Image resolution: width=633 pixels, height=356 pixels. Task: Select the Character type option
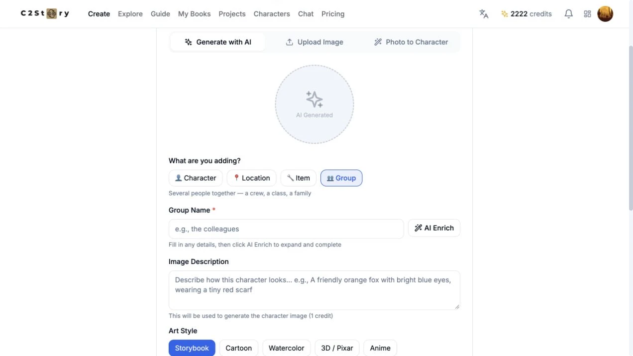[x=196, y=178]
